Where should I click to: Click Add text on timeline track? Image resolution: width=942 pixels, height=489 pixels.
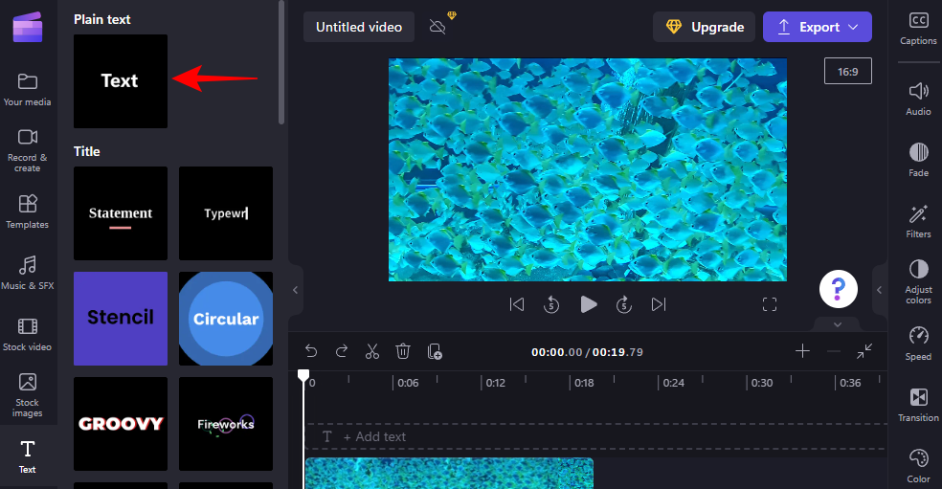pyautogui.click(x=373, y=436)
